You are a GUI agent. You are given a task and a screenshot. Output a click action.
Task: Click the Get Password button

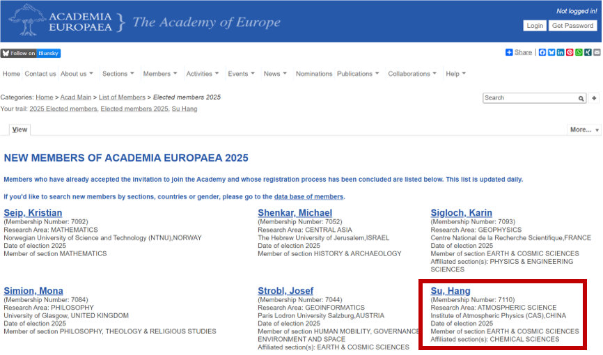click(572, 26)
